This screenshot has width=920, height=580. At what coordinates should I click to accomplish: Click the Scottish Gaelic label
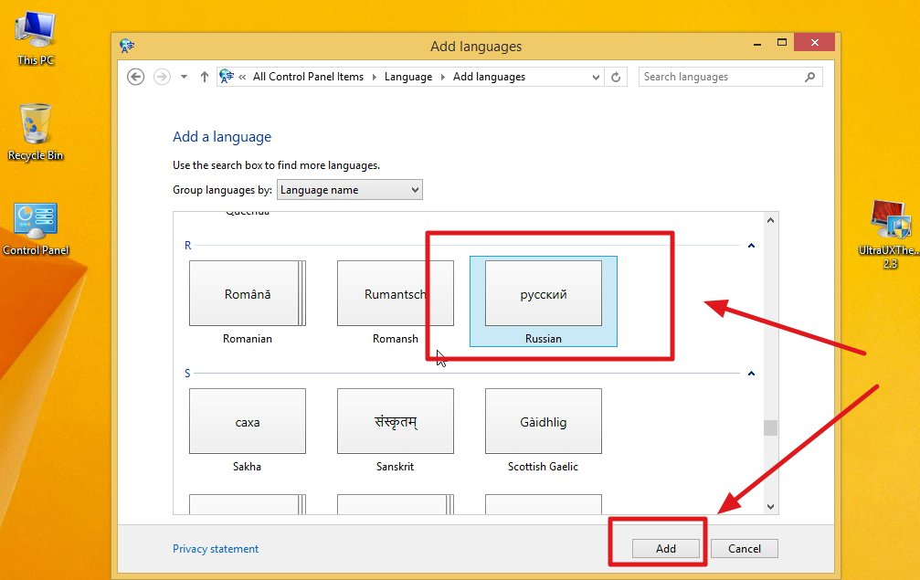coord(544,466)
